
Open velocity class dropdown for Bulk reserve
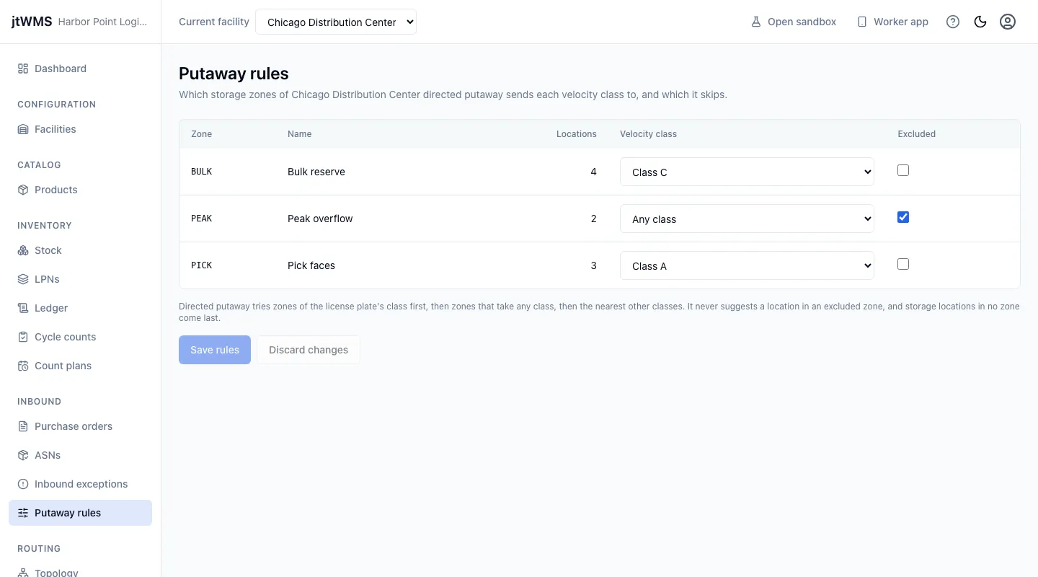[747, 172]
